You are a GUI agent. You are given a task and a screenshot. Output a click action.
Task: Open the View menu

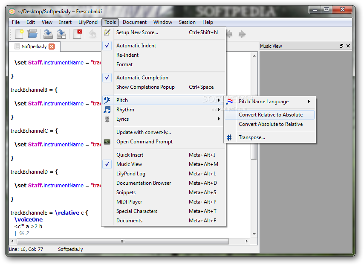(x=47, y=22)
